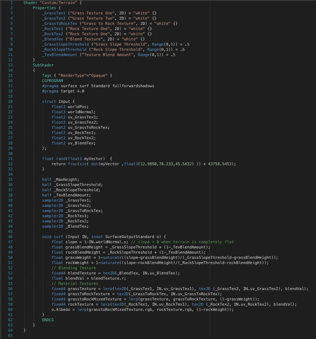Click float3 worldPos field

[70, 107]
